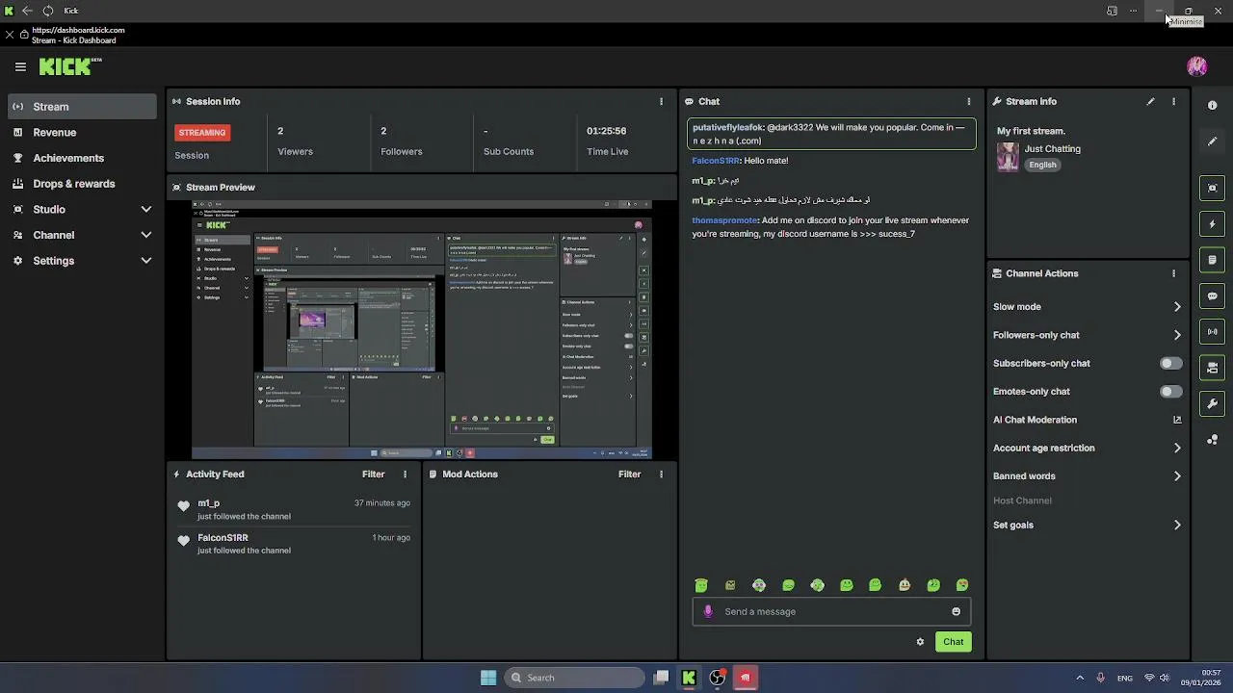Click the green Chat send button
This screenshot has height=693, width=1233.
953,642
